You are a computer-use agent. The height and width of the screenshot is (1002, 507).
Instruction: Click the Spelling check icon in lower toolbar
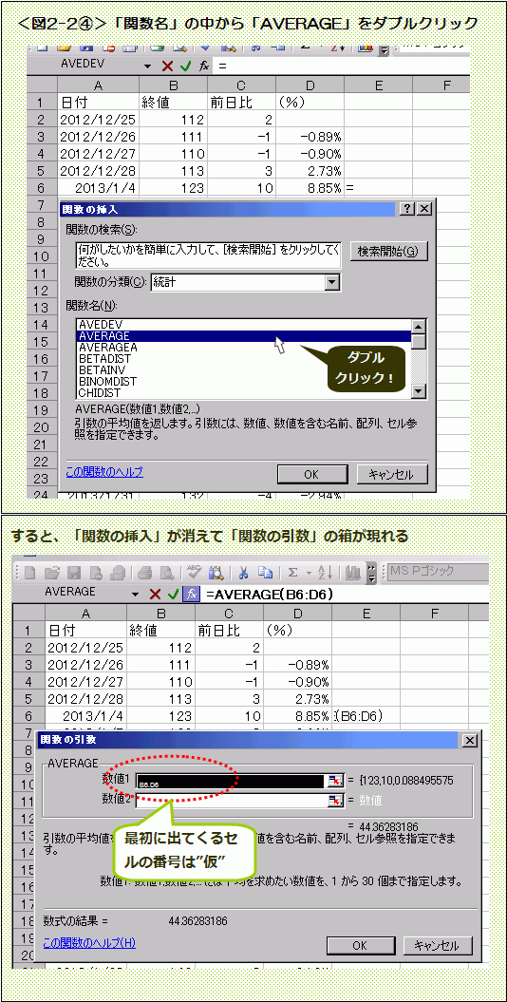pos(192,572)
